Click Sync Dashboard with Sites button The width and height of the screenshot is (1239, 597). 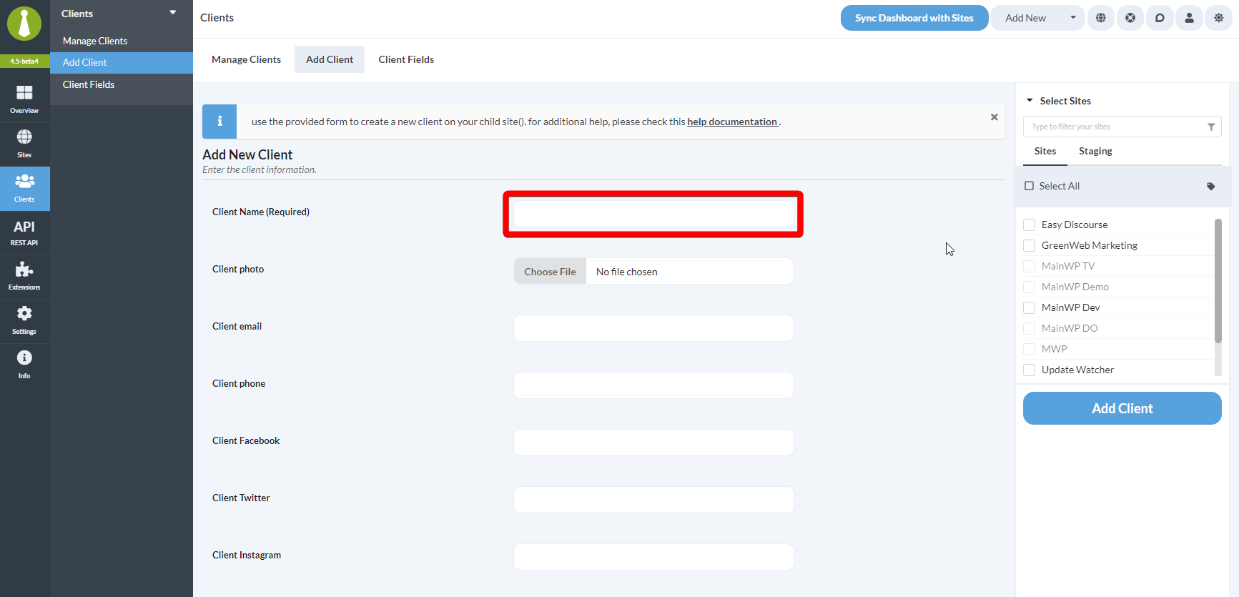tap(914, 18)
